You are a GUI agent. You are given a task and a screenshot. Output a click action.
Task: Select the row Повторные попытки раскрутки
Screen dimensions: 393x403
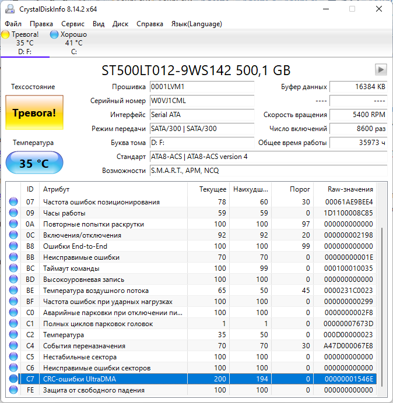click(x=192, y=224)
